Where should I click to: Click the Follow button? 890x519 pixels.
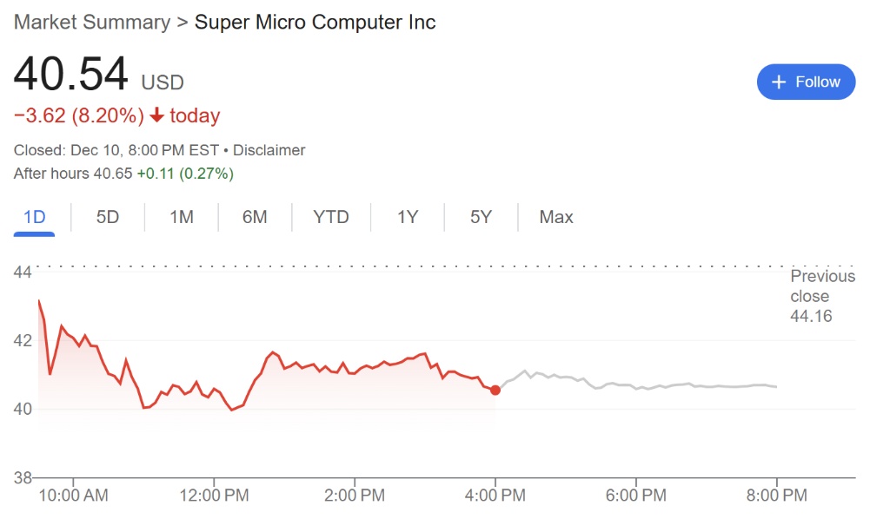coord(806,82)
